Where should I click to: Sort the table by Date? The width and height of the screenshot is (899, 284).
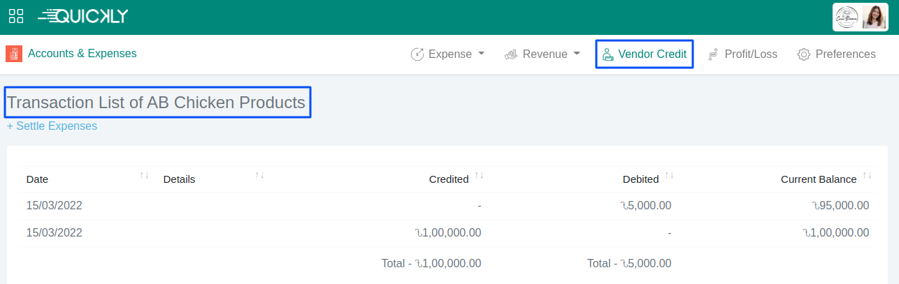pos(144,175)
